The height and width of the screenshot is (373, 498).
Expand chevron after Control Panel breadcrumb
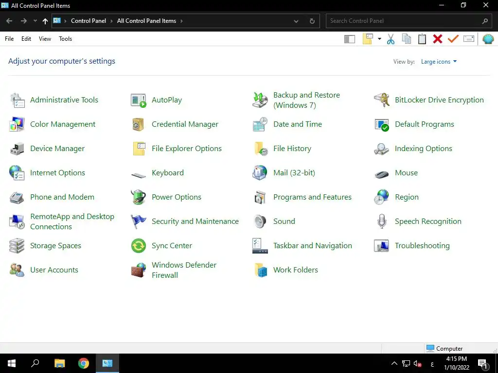[111, 21]
